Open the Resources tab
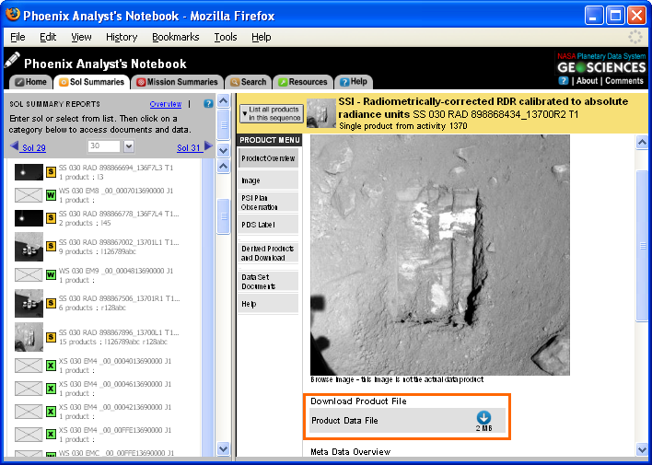652x465 pixels. pos(303,82)
